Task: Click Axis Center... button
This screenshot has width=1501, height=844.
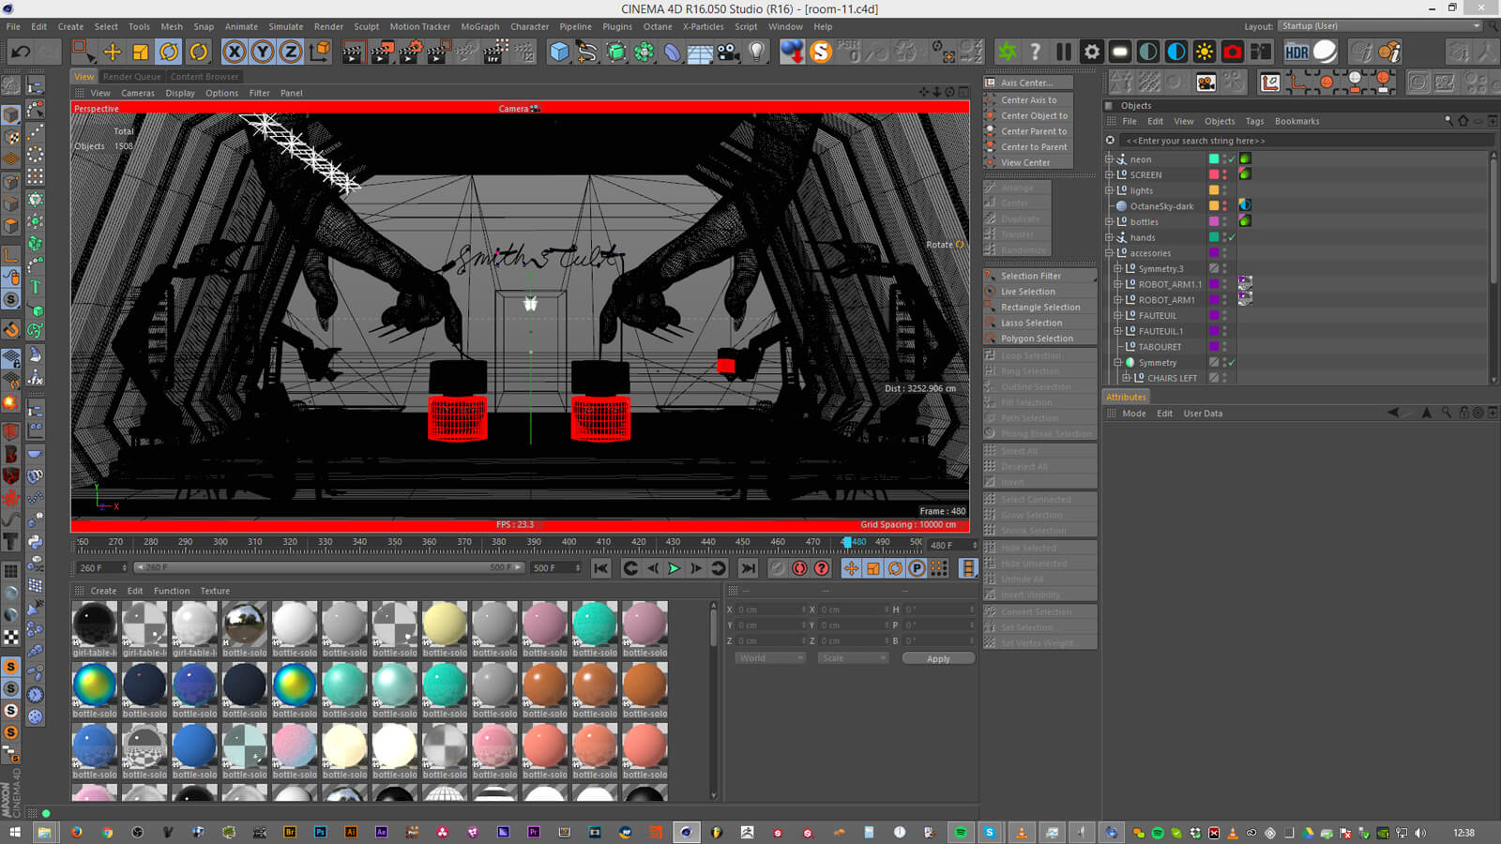Action: 1027,83
